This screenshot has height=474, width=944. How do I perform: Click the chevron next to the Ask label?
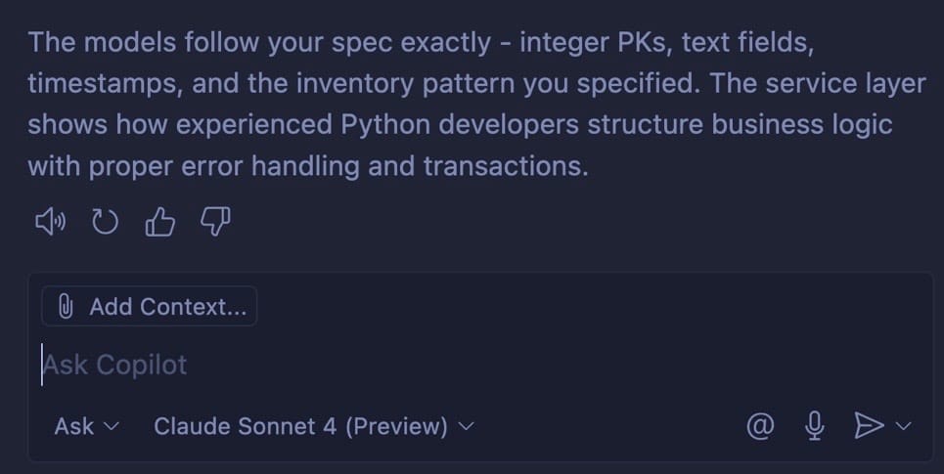pyautogui.click(x=111, y=426)
